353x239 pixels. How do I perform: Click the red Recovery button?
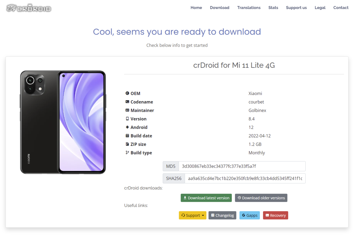click(276, 215)
